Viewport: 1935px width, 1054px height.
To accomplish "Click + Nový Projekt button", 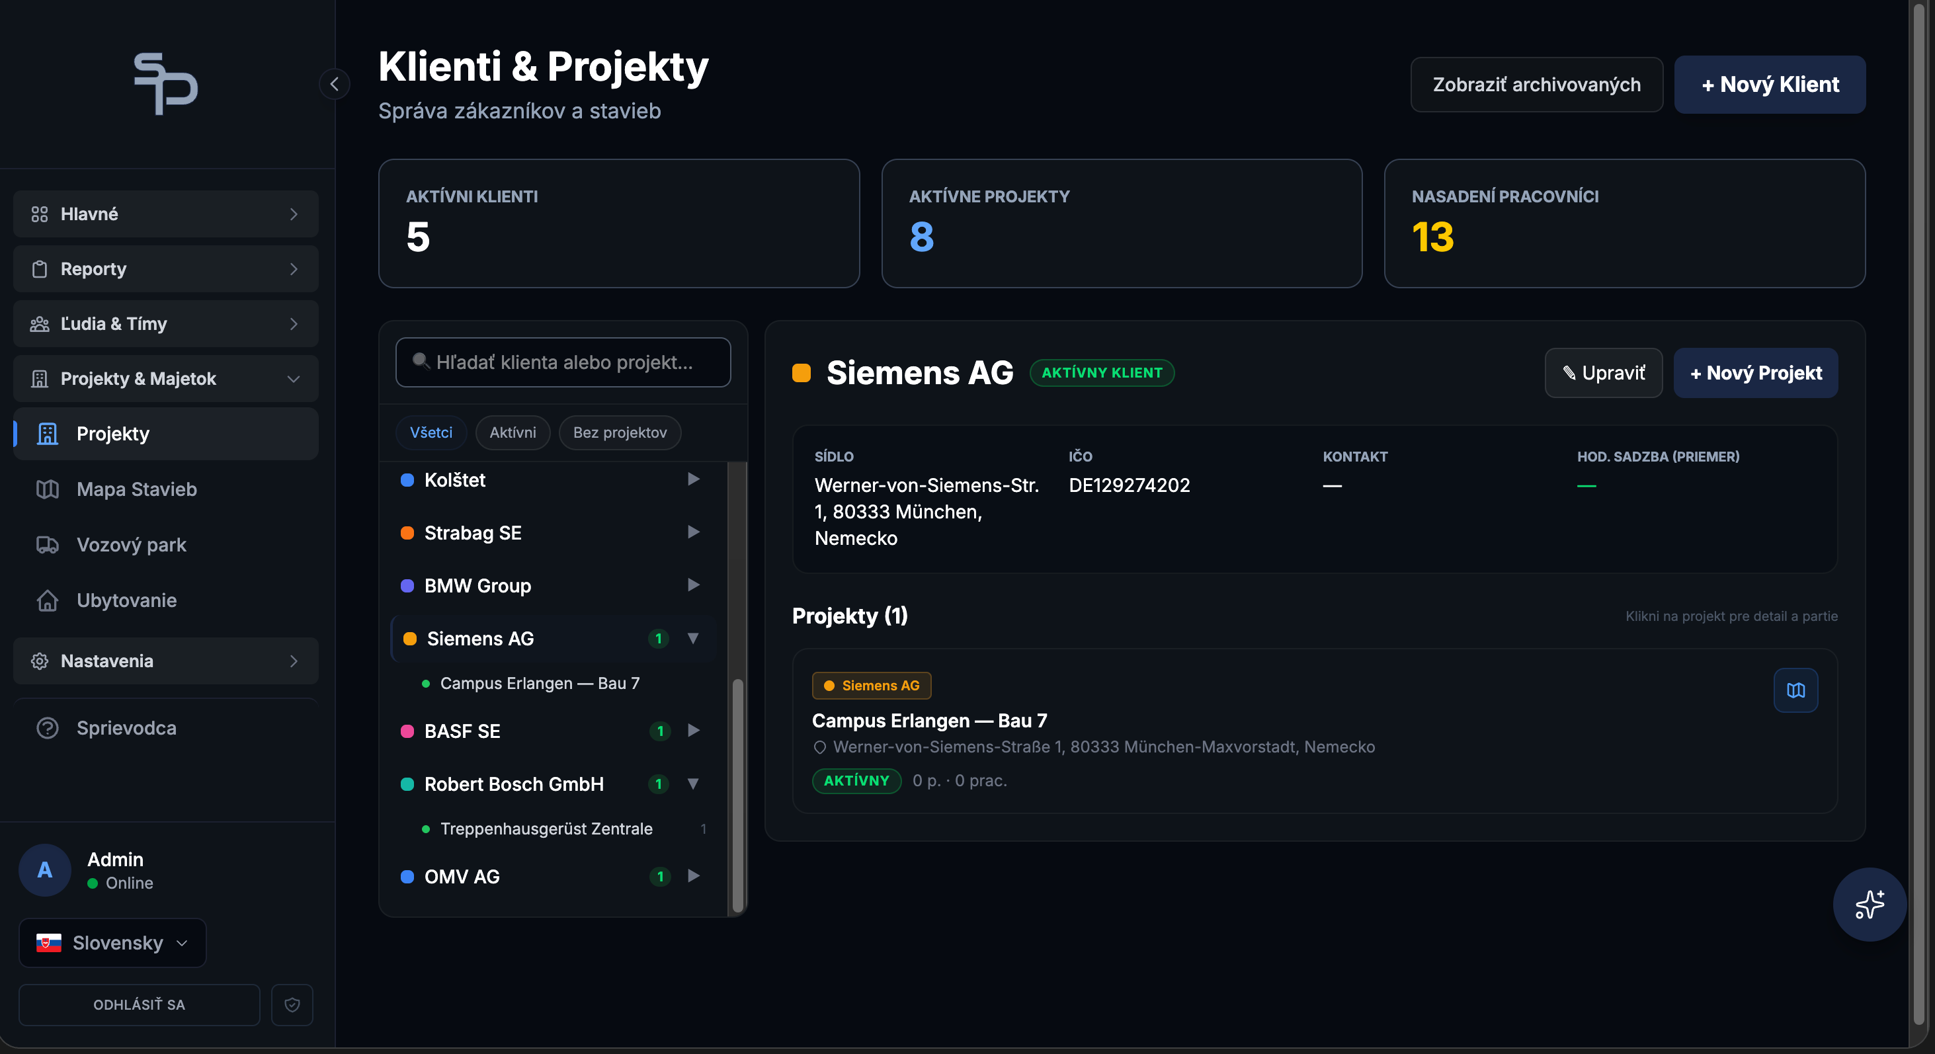I will tap(1756, 373).
